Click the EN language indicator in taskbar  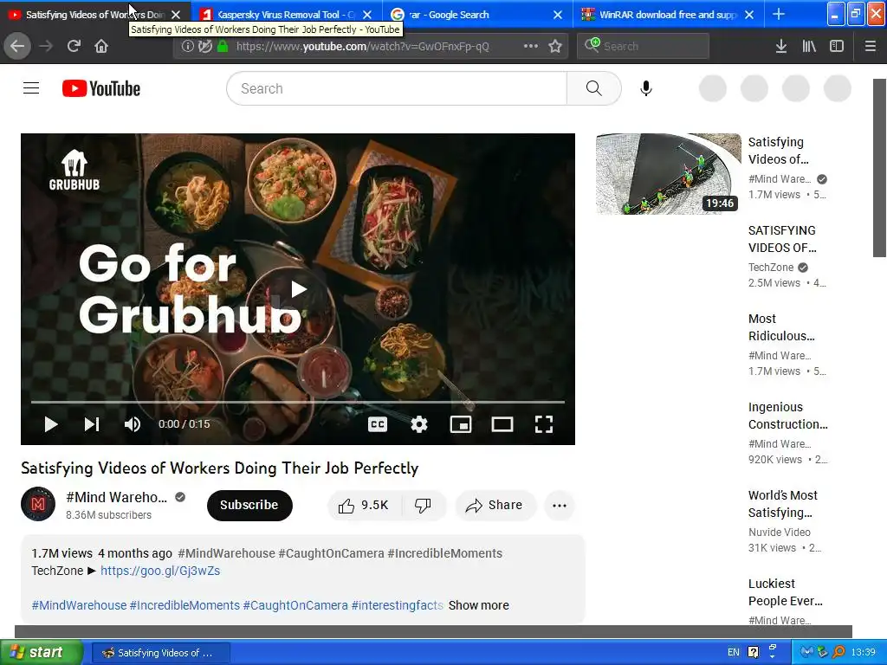[x=733, y=653]
